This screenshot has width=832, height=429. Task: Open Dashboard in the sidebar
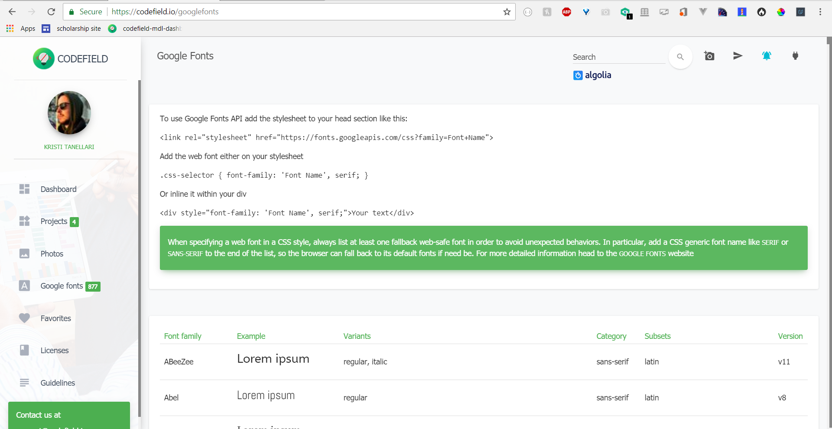pyautogui.click(x=58, y=189)
